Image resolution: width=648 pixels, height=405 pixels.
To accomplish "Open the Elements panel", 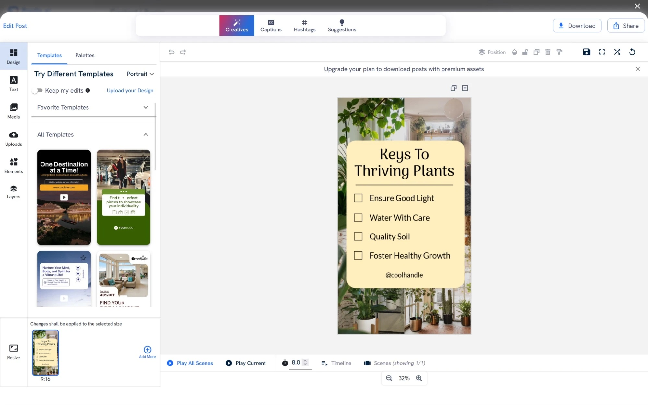I will click(13, 166).
